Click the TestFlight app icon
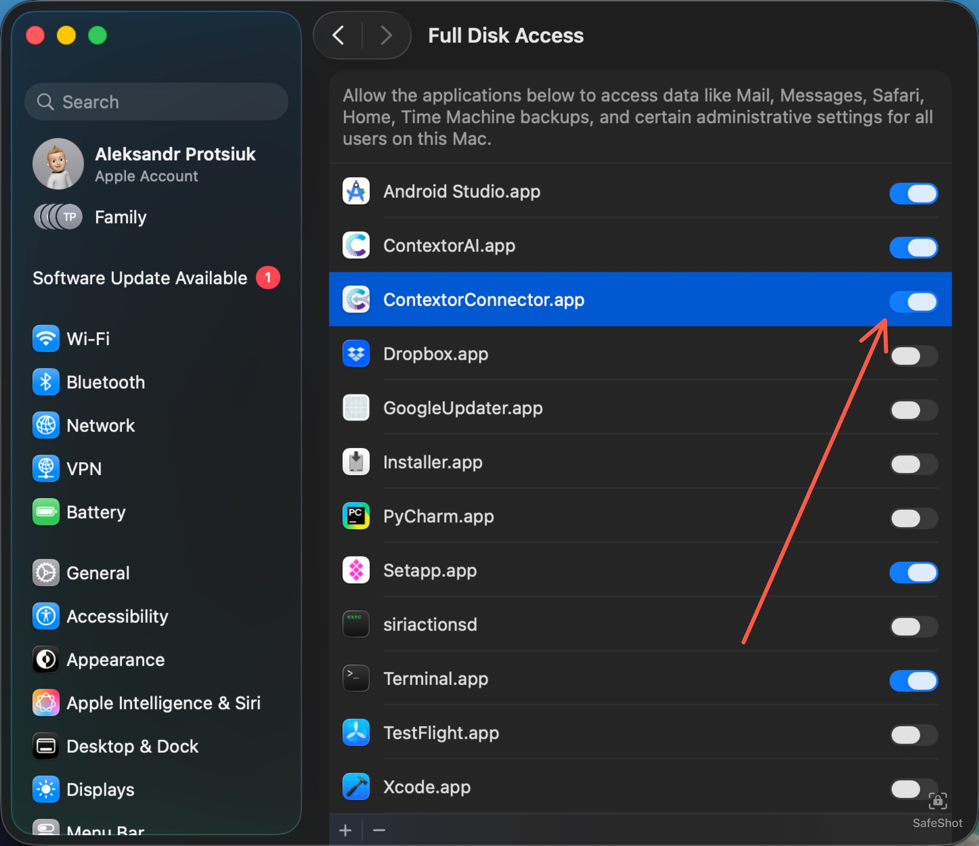This screenshot has width=979, height=846. 356,733
